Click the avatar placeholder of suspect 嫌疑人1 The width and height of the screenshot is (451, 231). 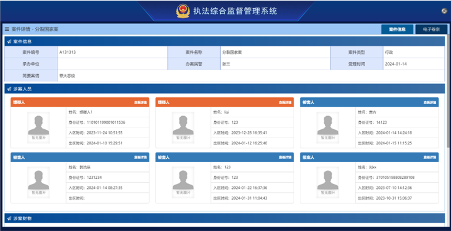pos(38,127)
